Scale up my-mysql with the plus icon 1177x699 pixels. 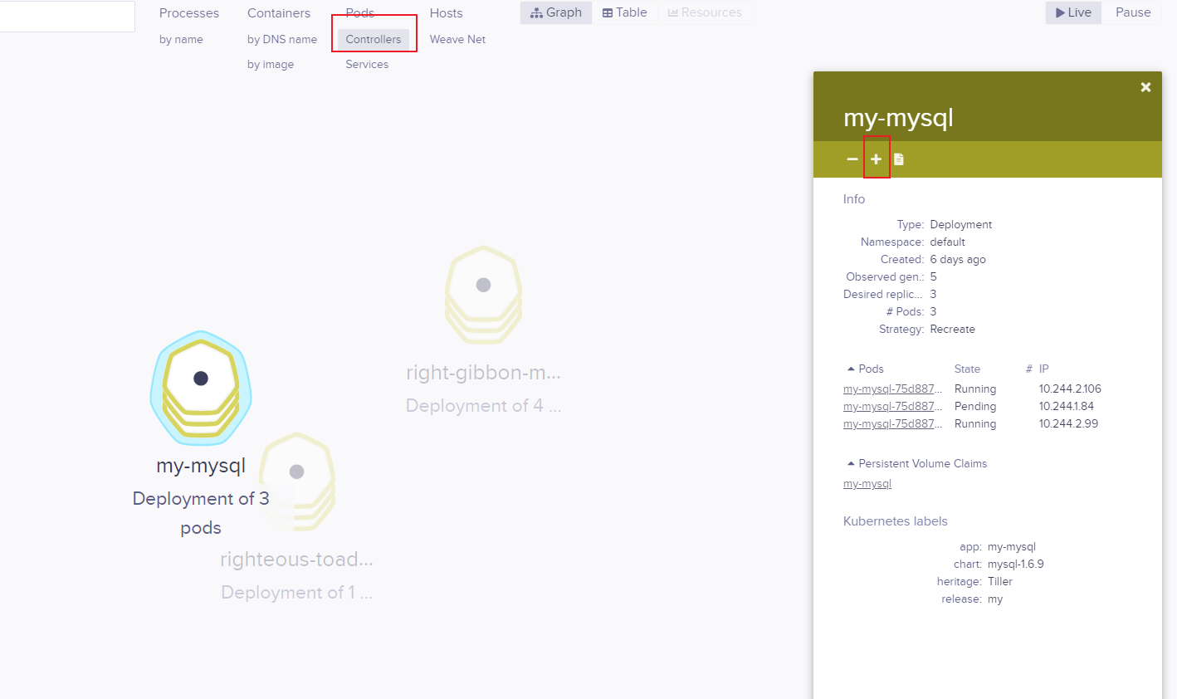point(876,159)
